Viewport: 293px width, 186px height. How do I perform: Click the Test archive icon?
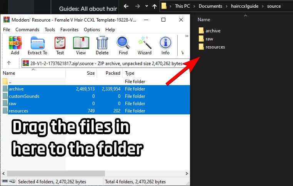pos(60,45)
